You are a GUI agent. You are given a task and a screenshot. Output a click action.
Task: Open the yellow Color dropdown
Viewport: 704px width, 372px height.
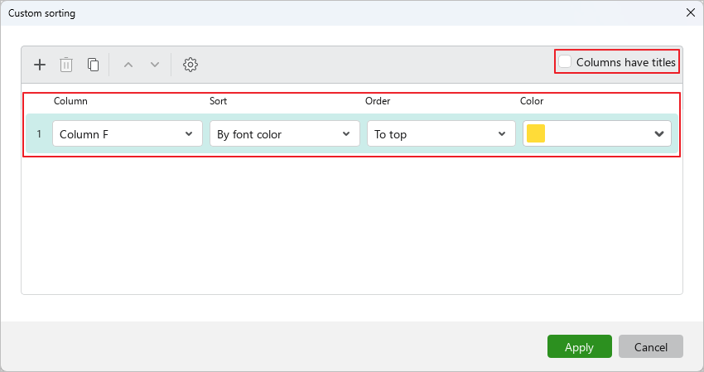[597, 134]
